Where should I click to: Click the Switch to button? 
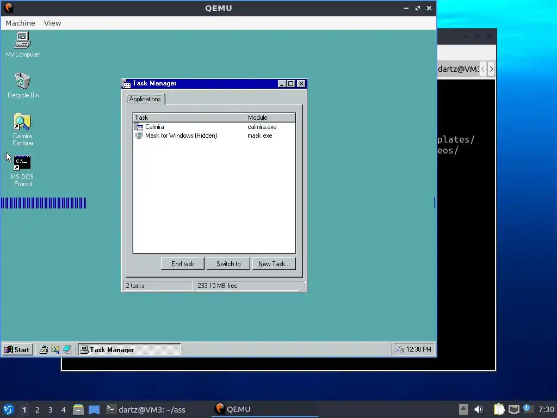click(228, 264)
